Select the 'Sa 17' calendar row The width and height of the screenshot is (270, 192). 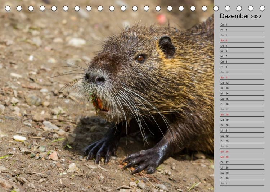(242, 109)
